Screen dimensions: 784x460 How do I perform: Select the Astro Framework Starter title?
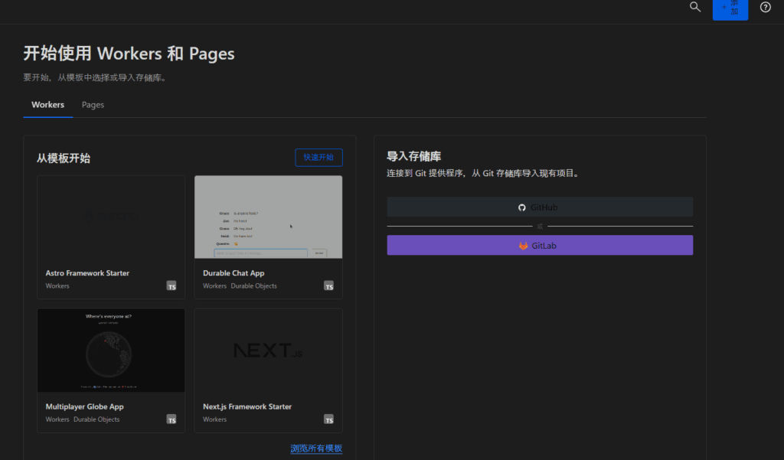(87, 273)
